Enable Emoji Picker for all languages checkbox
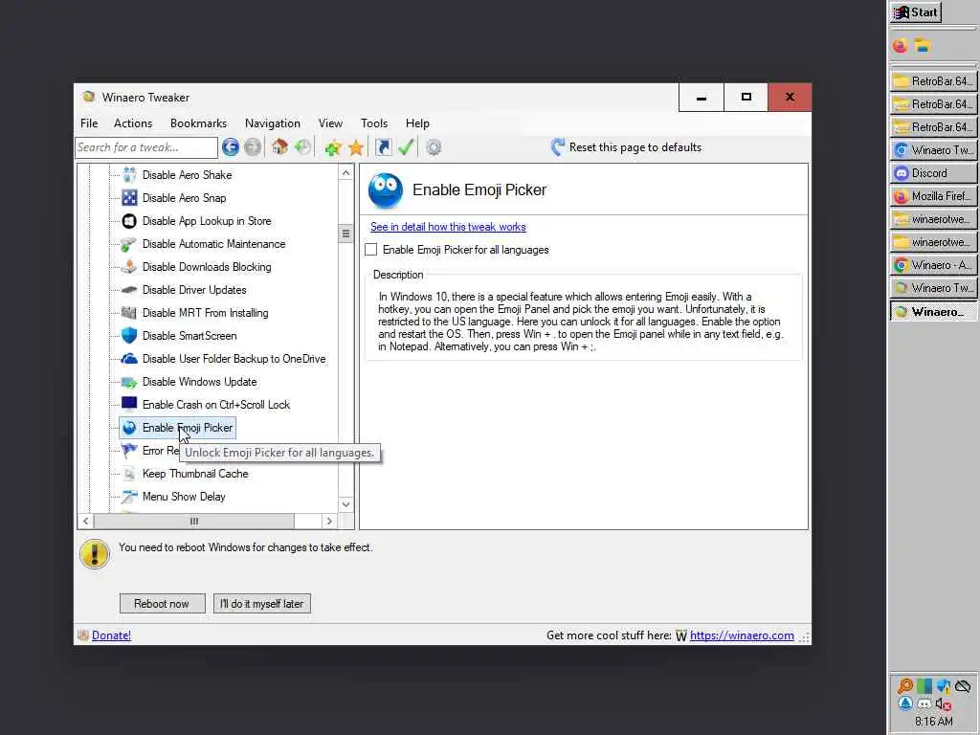Screen dimensions: 980x735 [x=371, y=250]
